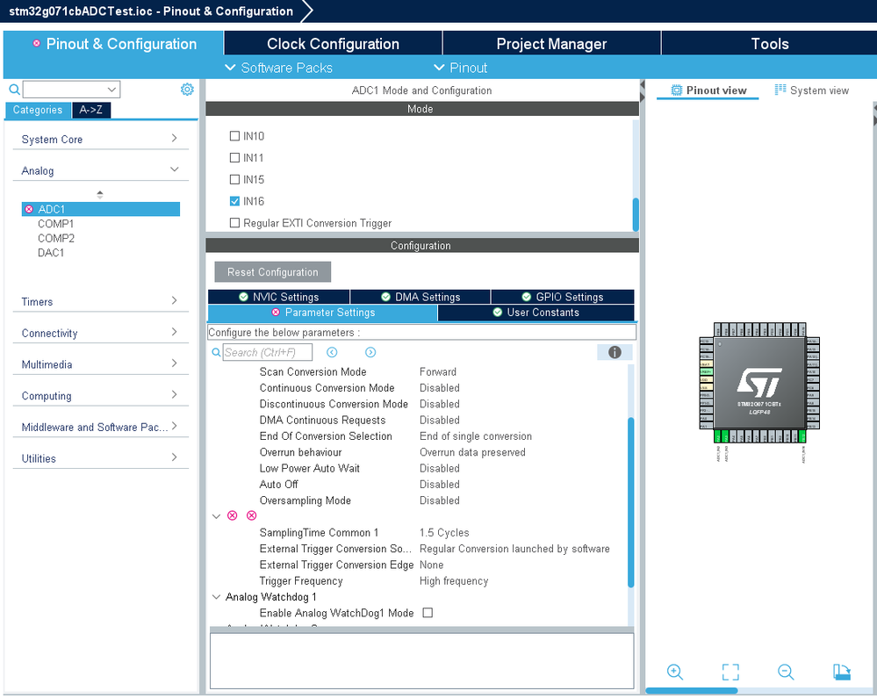
Task: Click Overrun data preserved value
Action: point(472,452)
